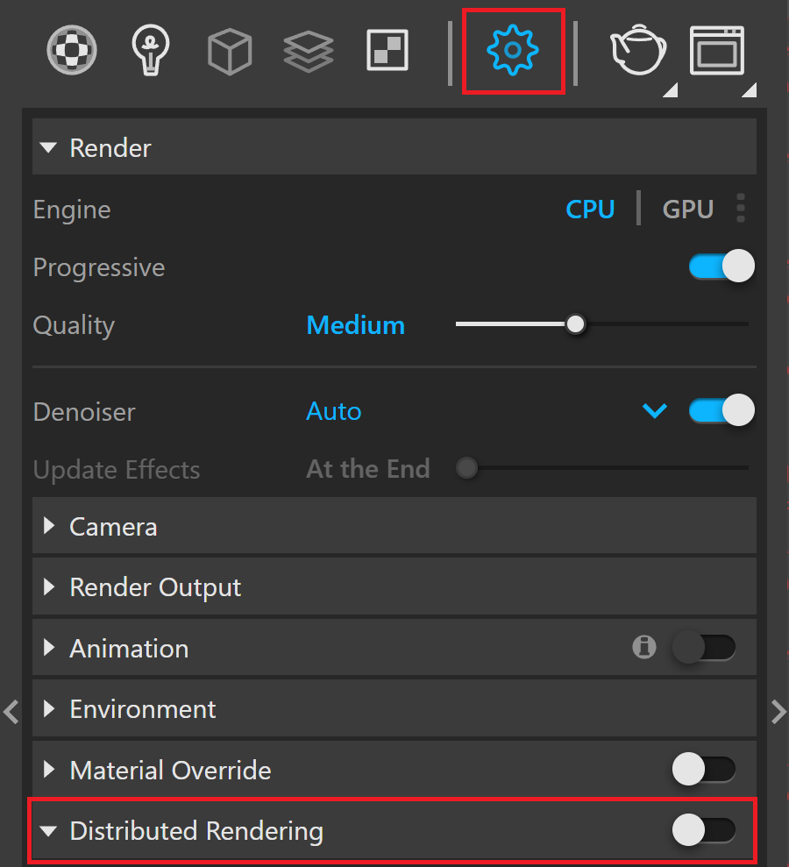
Task: Click the left panel arrow
Action: point(11,712)
